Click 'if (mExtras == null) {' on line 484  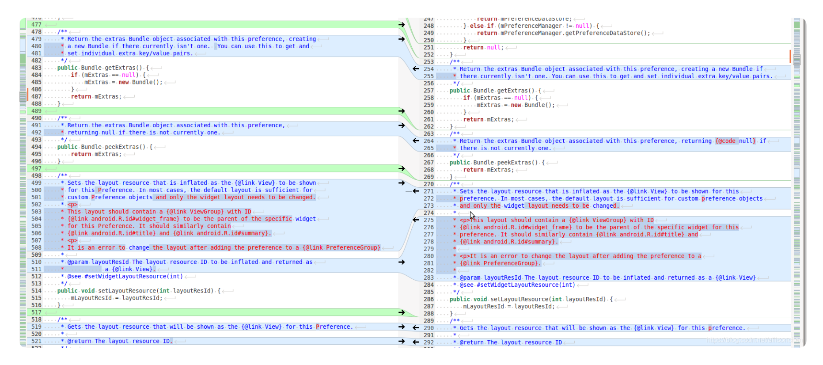click(108, 75)
